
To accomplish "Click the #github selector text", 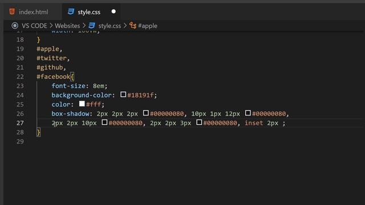I will 50,67.
